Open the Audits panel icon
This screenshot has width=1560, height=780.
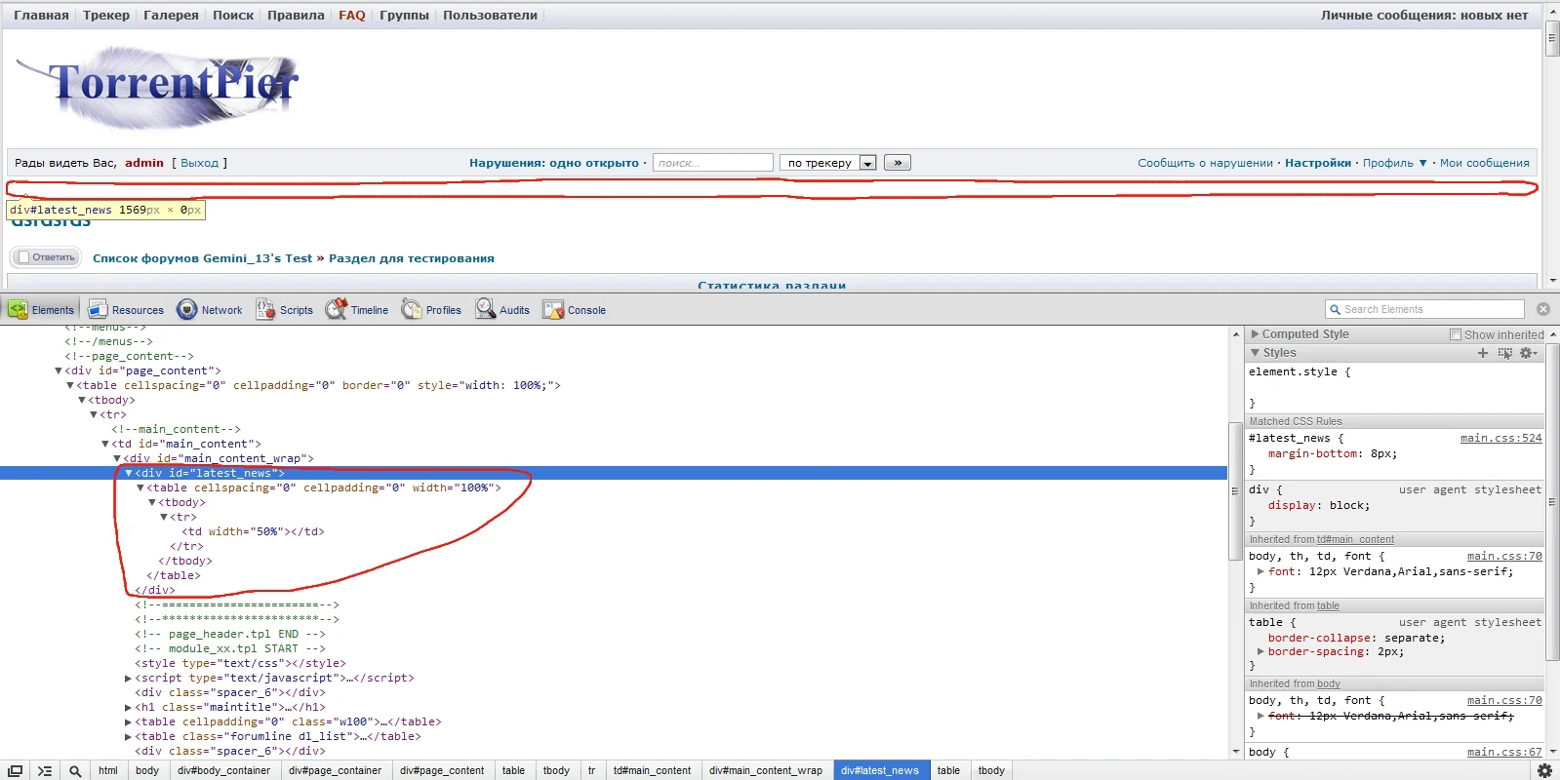485,310
